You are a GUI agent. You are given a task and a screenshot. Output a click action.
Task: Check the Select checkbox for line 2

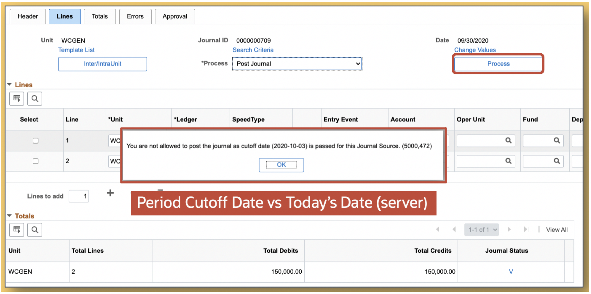35,161
